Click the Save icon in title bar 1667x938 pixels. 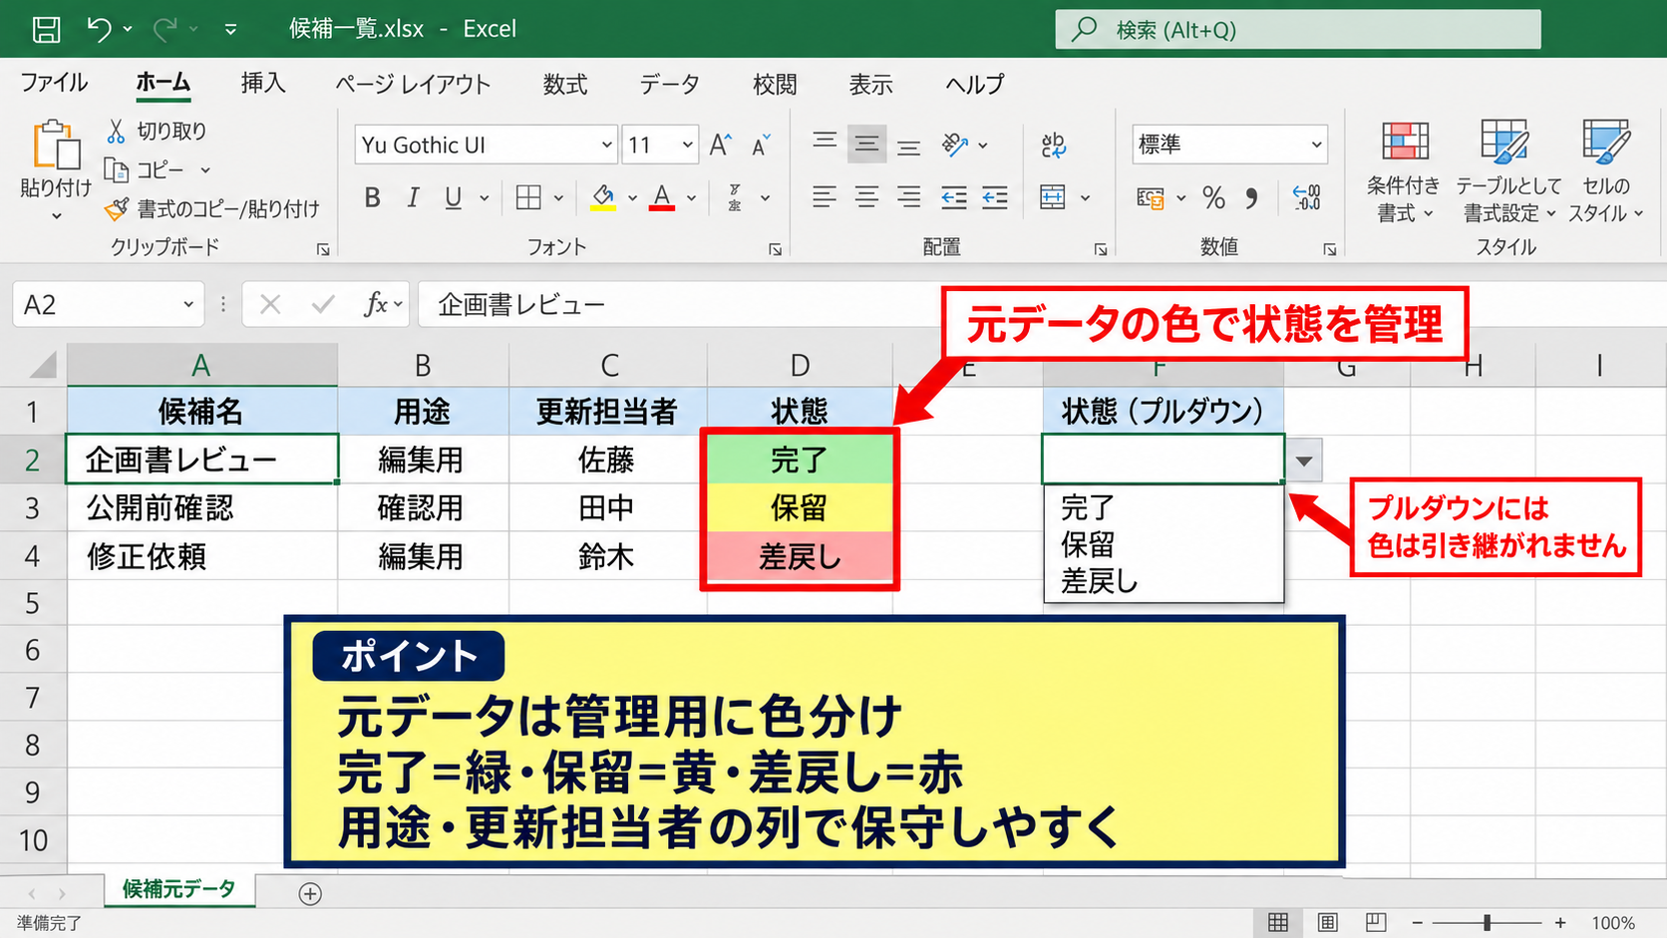pos(46,29)
